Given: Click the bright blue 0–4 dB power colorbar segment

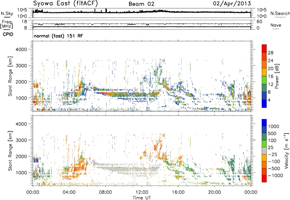Looking at the screenshot, I should point(264,104).
